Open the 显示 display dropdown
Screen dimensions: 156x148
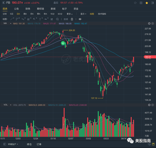(x=83, y=14)
